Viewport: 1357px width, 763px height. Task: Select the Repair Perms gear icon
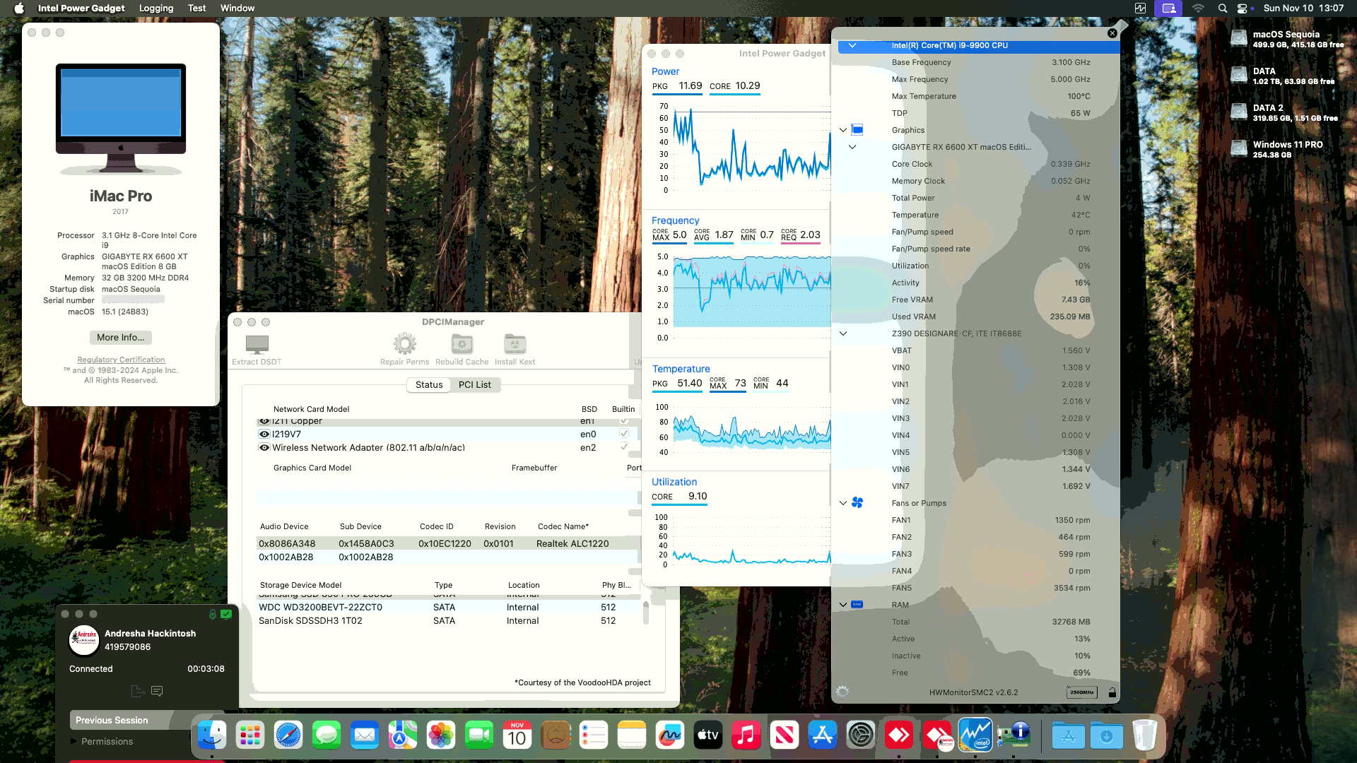point(404,344)
